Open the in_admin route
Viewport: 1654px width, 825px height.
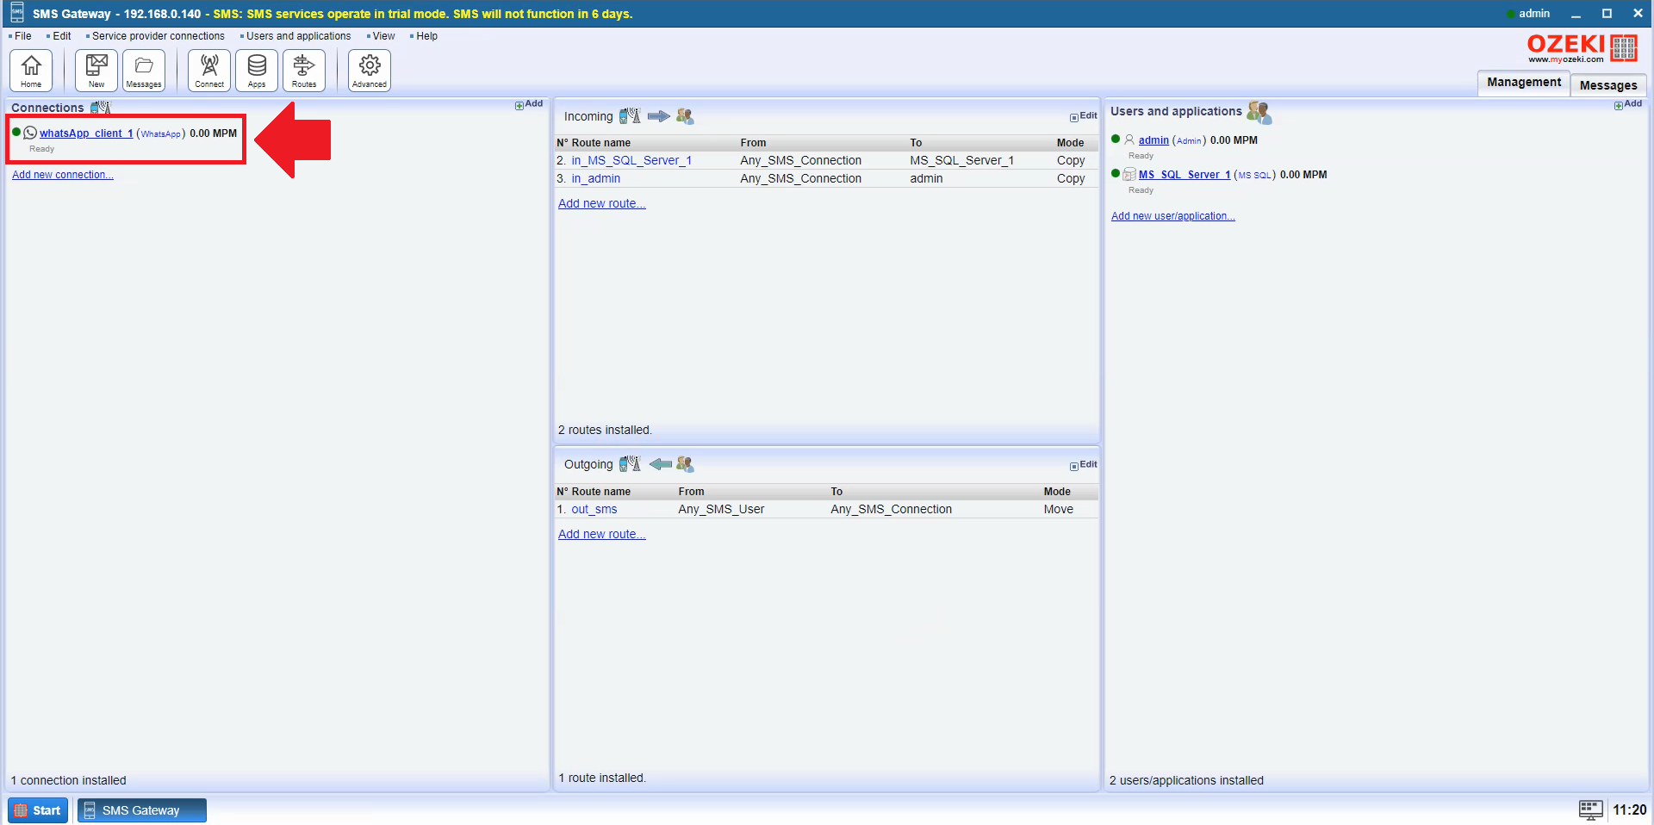click(x=596, y=178)
